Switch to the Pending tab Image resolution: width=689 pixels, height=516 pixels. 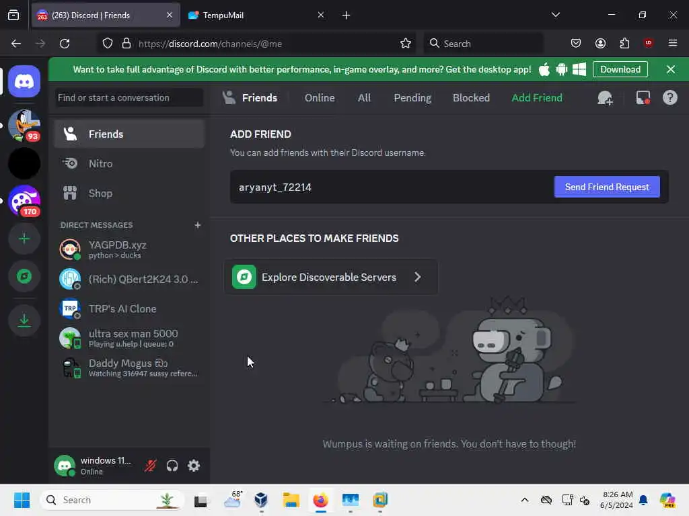(412, 98)
